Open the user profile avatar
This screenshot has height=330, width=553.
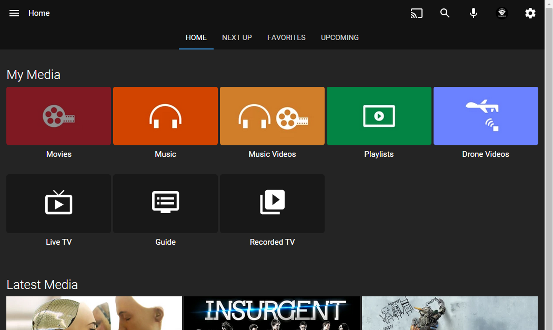click(x=502, y=13)
